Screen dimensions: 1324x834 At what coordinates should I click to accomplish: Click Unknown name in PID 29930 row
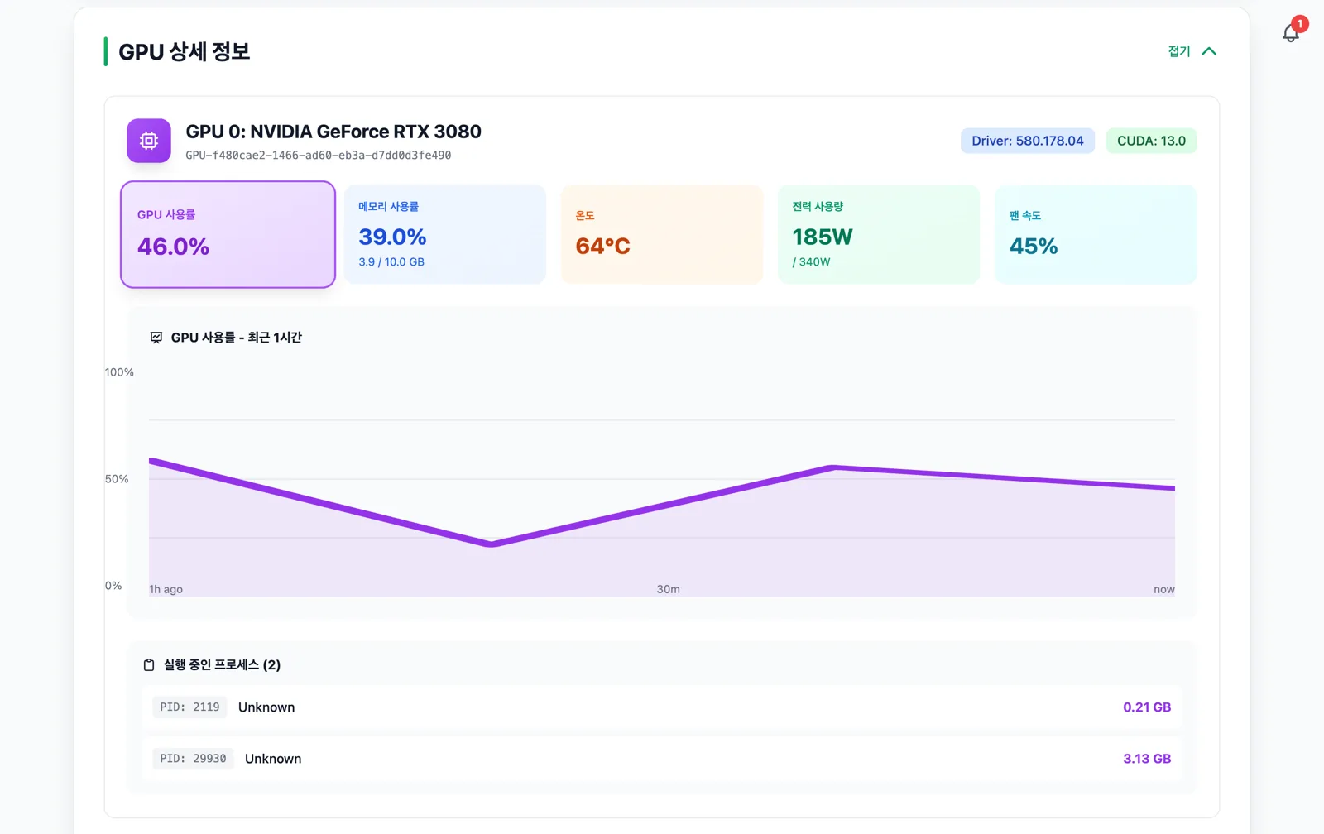tap(273, 759)
